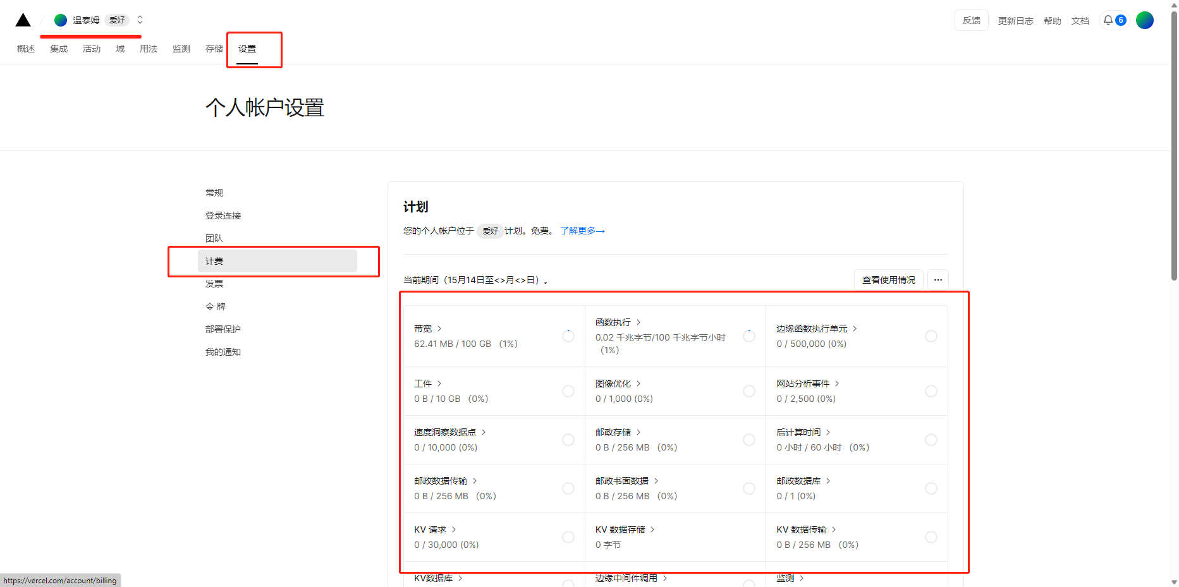Switch to the 存储 tab

pyautogui.click(x=214, y=48)
